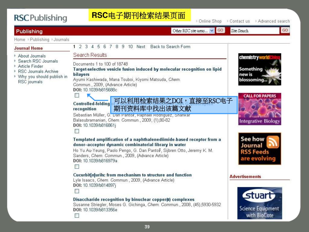The image size is (309, 232).
Task: Open the Contact us link
Action: [x=240, y=21]
